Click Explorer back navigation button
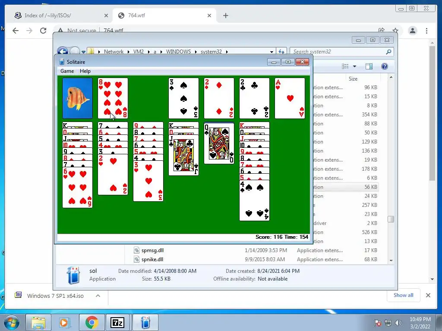The height and width of the screenshot is (331, 442). (x=63, y=51)
